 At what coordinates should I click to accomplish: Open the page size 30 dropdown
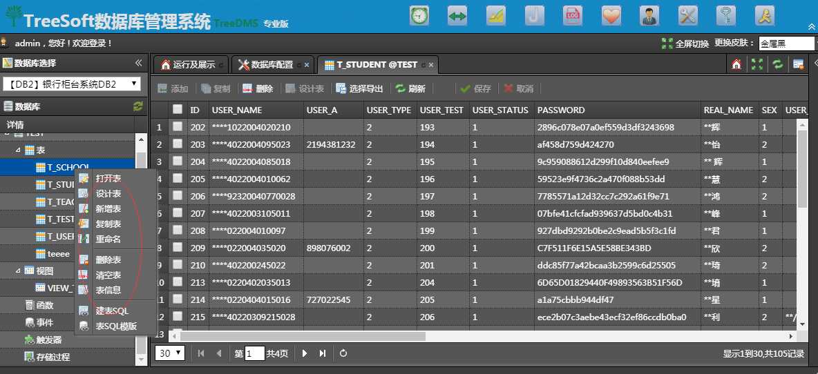[x=170, y=353]
